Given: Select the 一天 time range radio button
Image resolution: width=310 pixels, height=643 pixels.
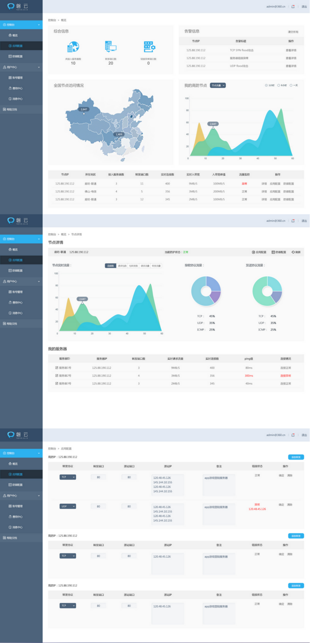Looking at the screenshot, I should click(291, 85).
